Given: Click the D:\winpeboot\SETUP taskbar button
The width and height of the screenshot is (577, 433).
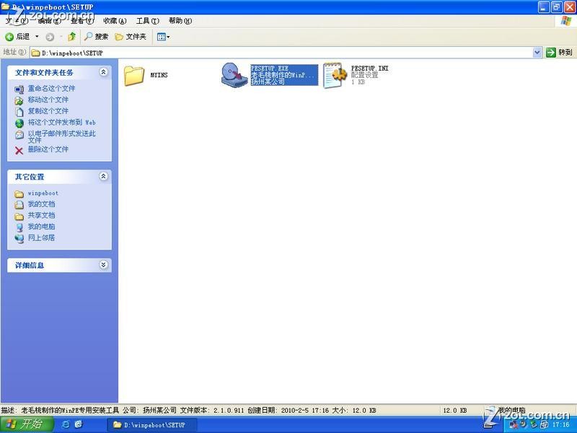Looking at the screenshot, I should pyautogui.click(x=152, y=424).
